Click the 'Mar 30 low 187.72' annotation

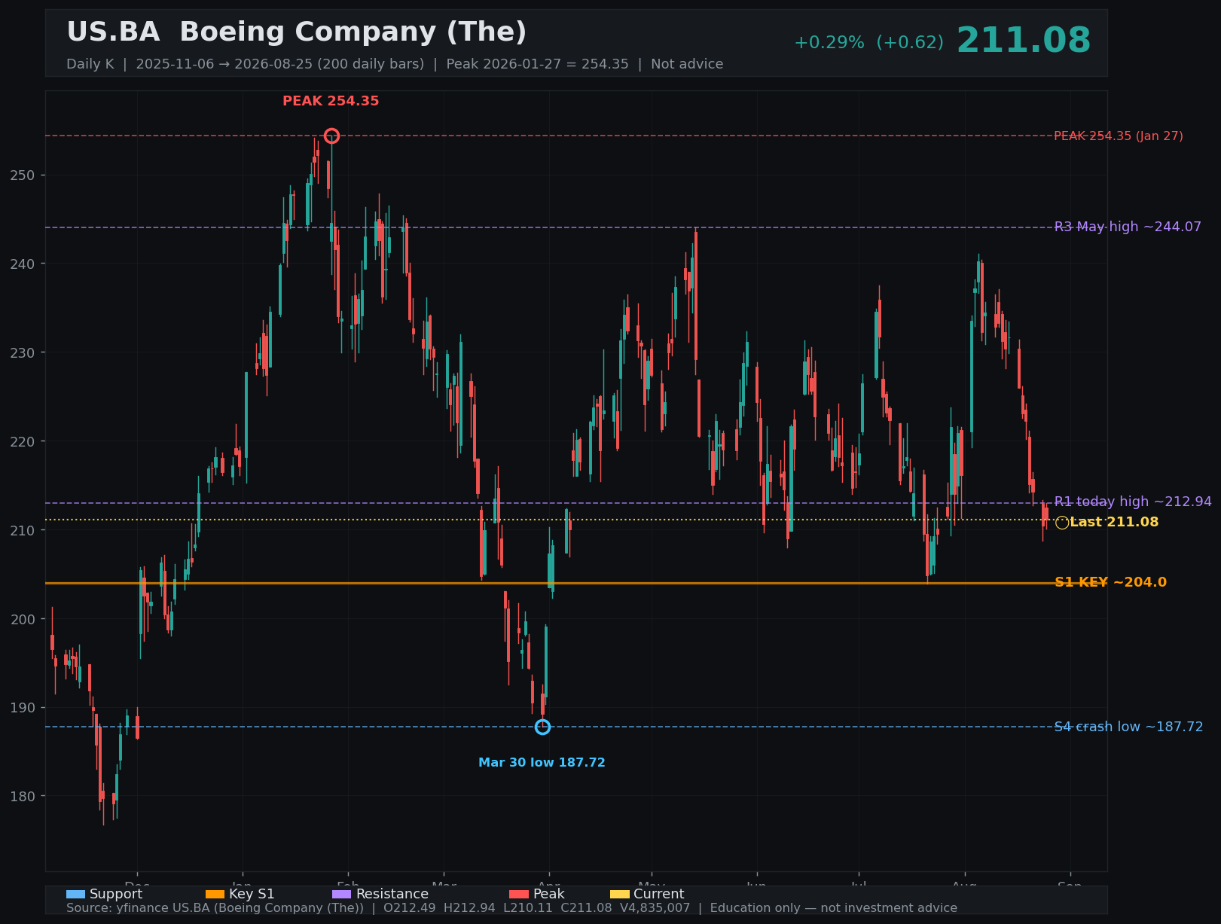click(x=542, y=763)
